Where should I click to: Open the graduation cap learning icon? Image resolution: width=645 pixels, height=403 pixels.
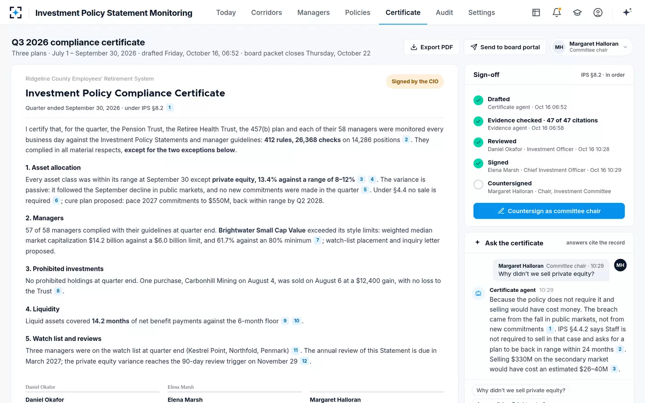pos(577,13)
